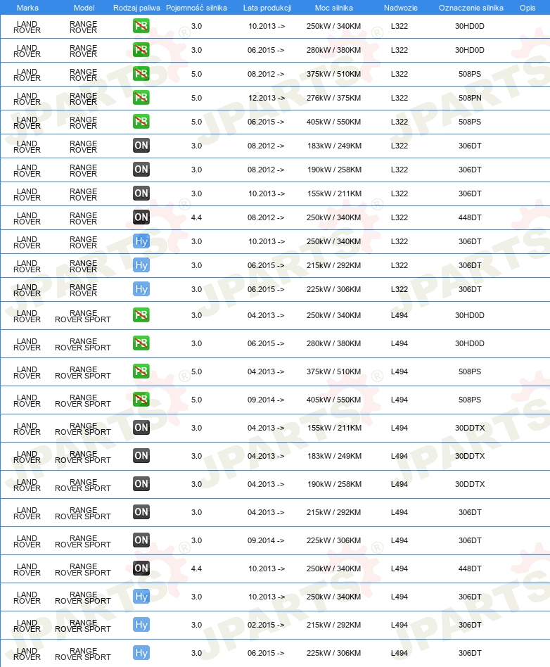Click diesel ON icon in L322 183kW/249KM row

141,146
